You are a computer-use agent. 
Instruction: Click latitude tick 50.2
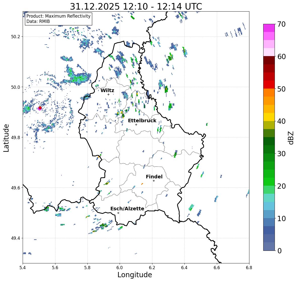(x=15, y=37)
